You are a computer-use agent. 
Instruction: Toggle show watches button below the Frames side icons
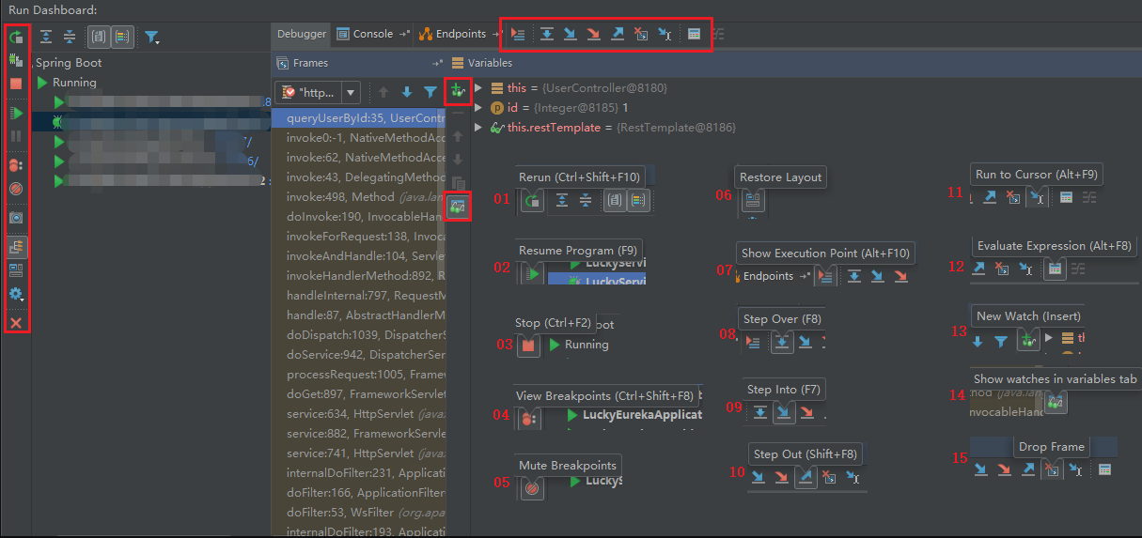(458, 206)
